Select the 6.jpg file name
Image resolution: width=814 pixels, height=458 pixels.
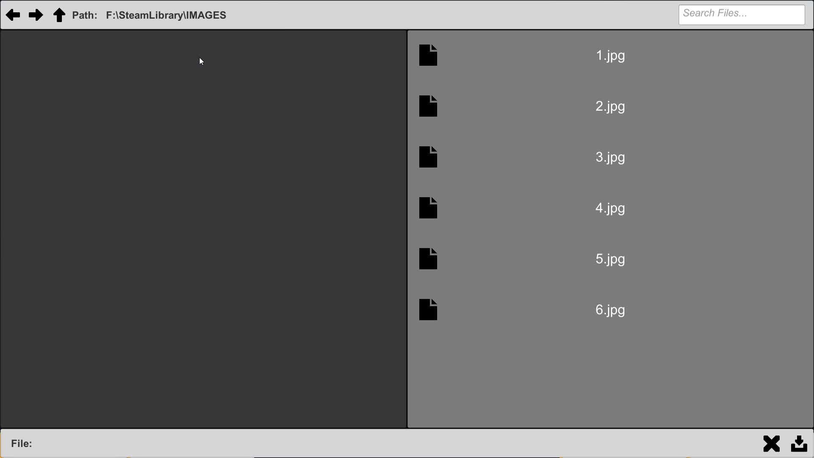pos(610,310)
